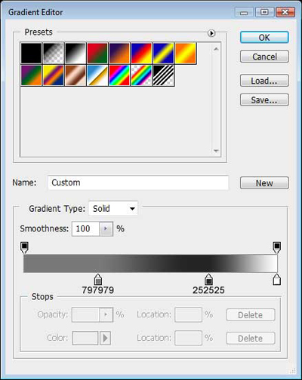Click the New gradient button
Viewport: 302px width, 380px height.
point(264,183)
